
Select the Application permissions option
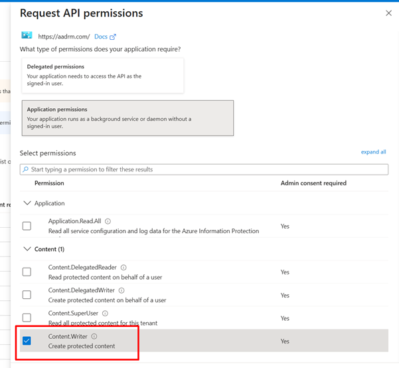[127, 118]
